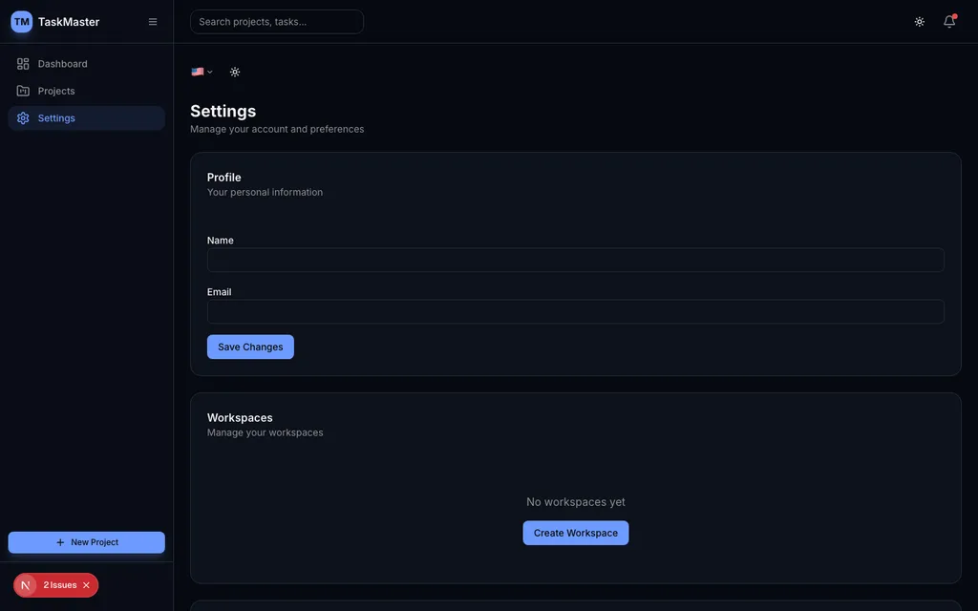Screen dimensions: 978x611
Task: Click the TM logo badge
Action: 22,22
